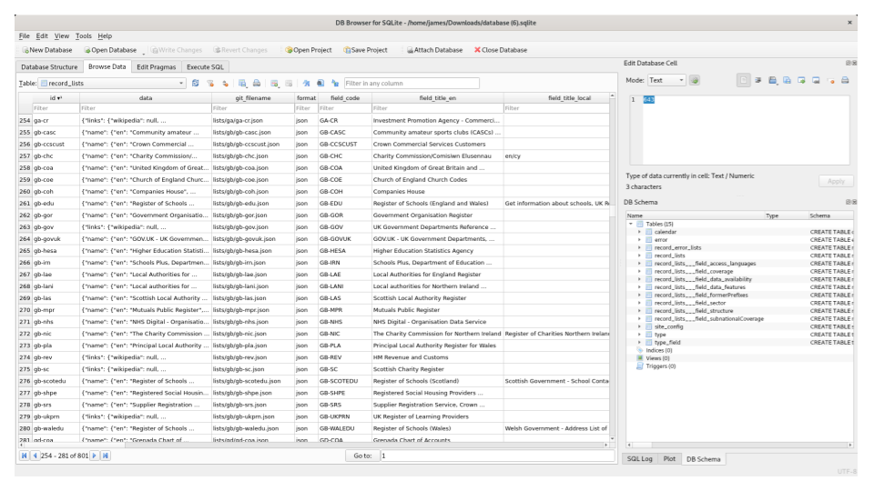Viewport: 874px width, 491px height.
Task: Sort by the field_title_en column header
Action: pyautogui.click(x=437, y=98)
